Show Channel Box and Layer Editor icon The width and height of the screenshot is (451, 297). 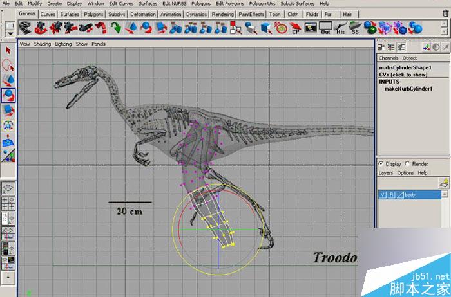click(401, 47)
